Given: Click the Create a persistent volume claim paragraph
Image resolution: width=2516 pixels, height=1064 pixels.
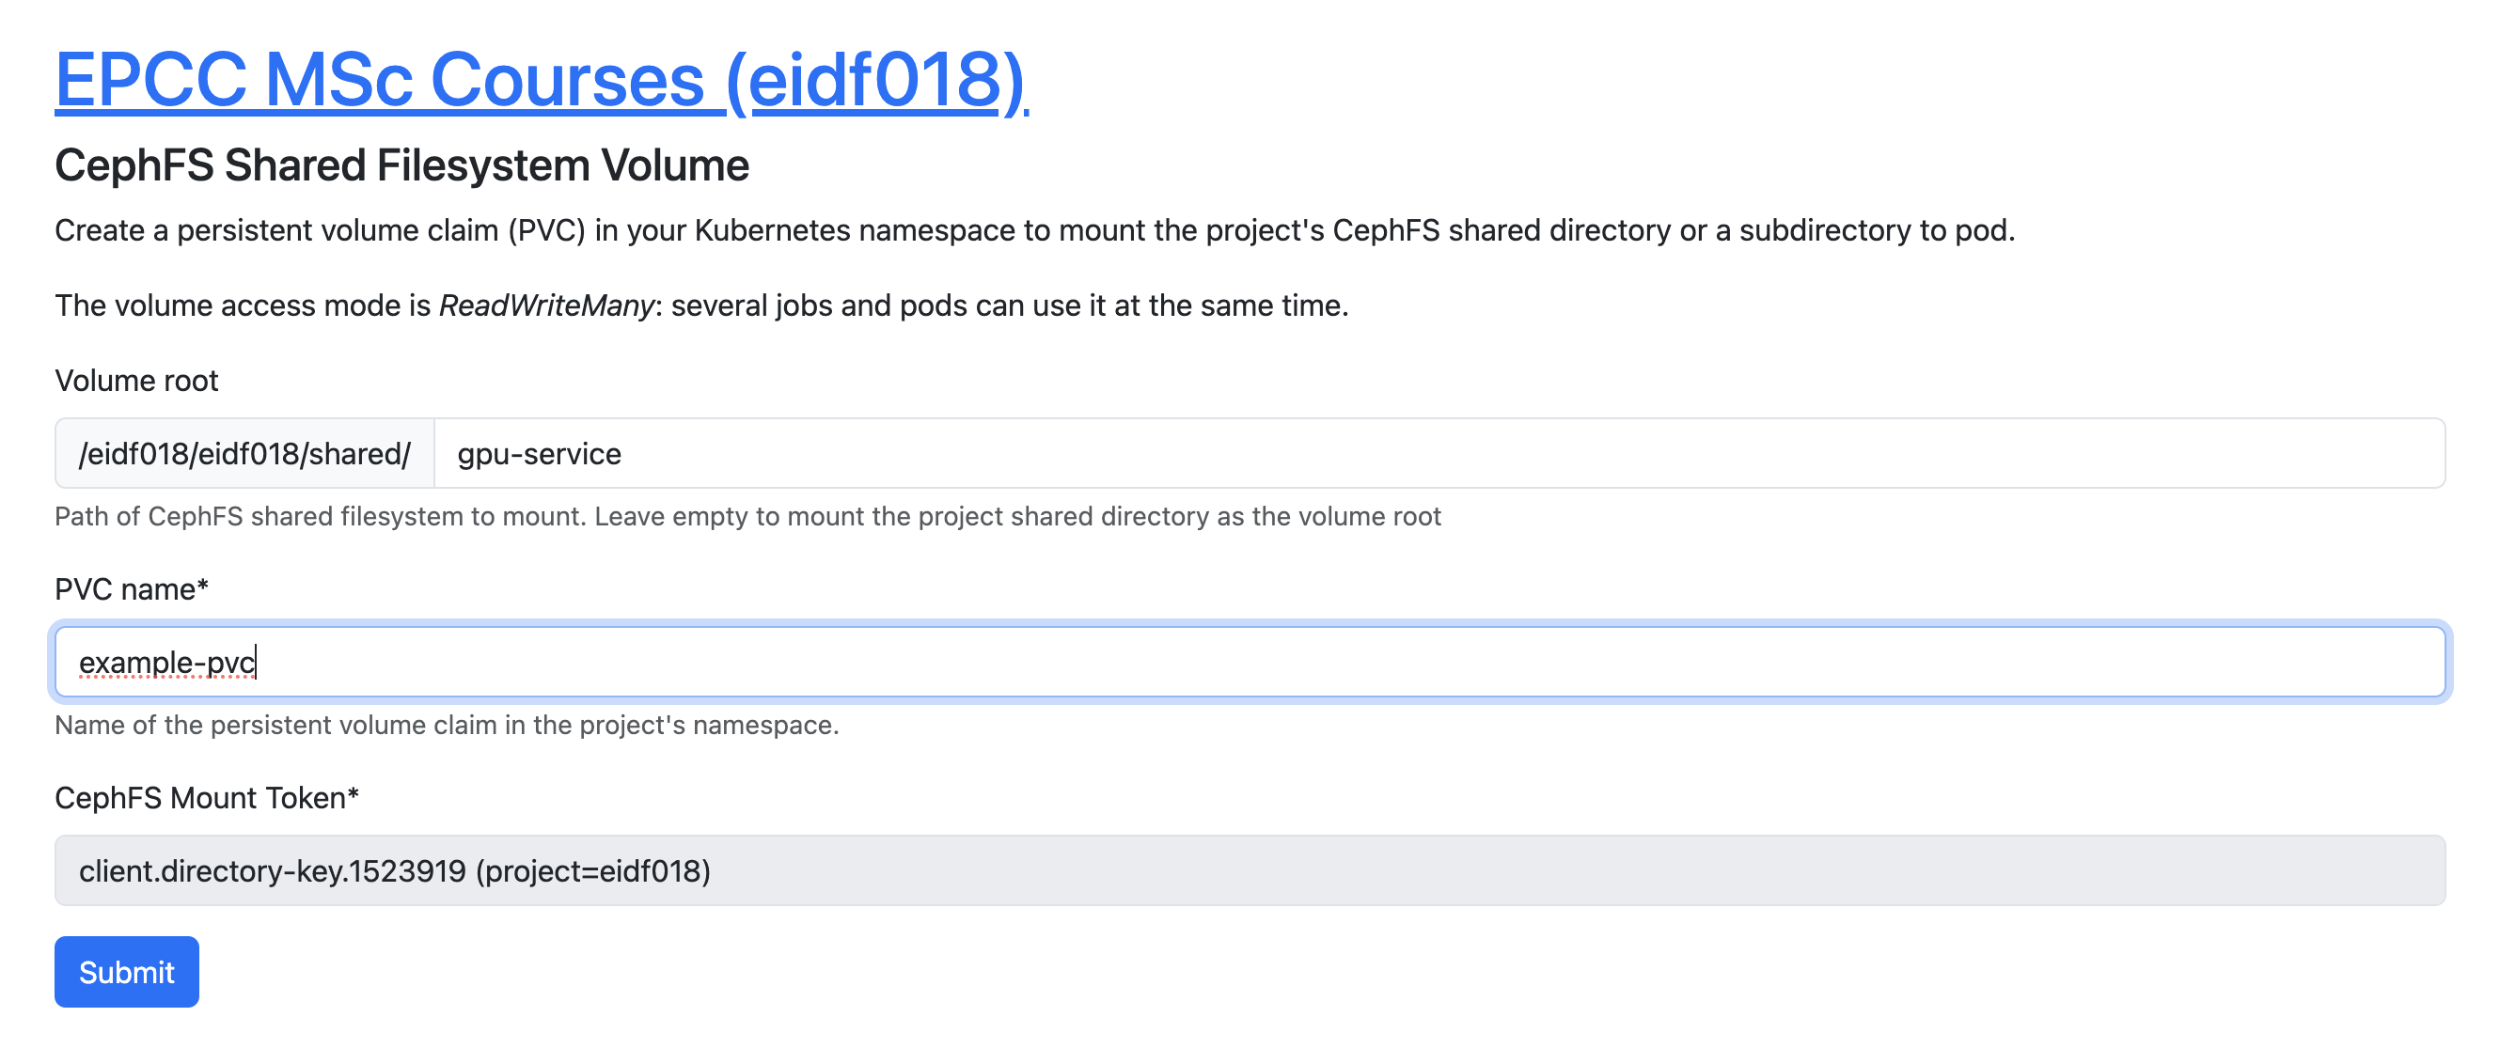Looking at the screenshot, I should tap(1035, 230).
